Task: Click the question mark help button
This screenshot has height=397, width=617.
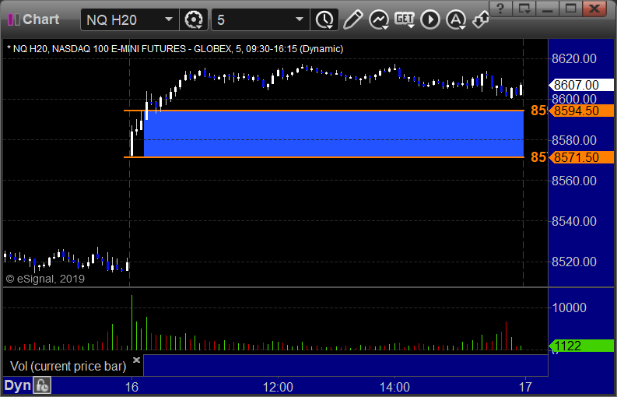Action: (500, 8)
